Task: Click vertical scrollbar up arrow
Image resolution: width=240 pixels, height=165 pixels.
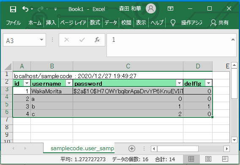Action: [x=234, y=65]
